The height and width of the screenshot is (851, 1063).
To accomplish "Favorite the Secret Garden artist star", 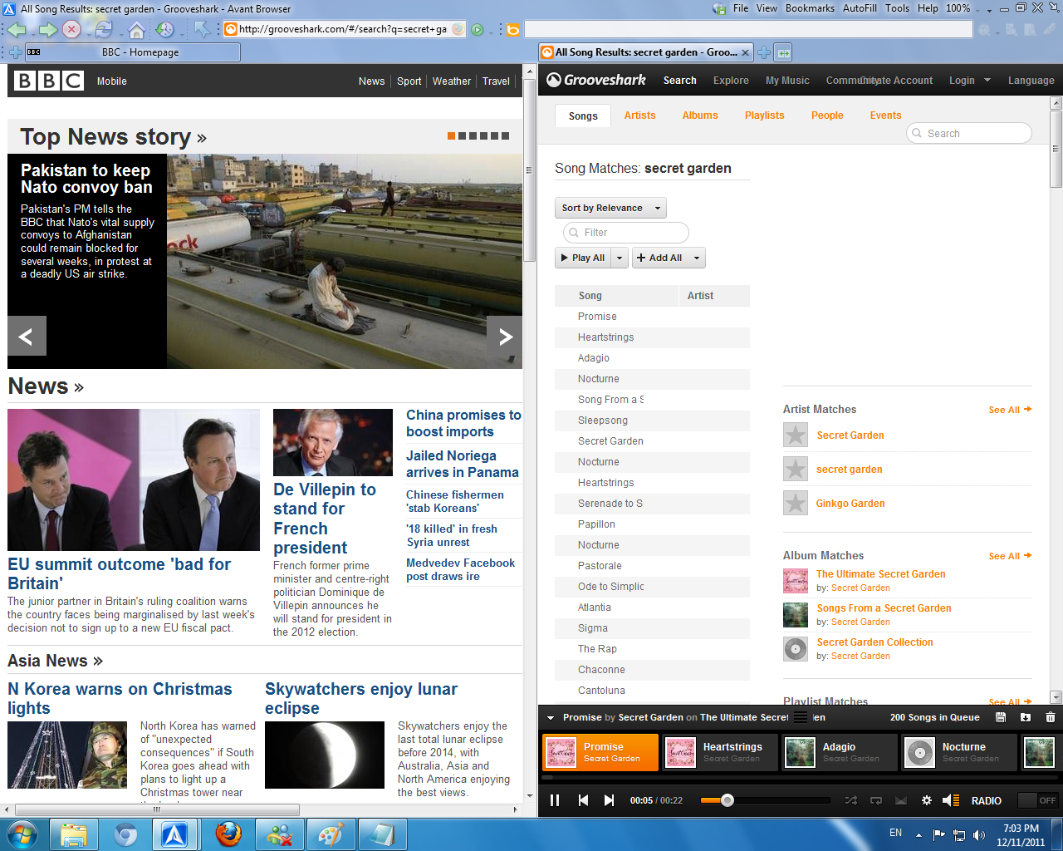I will 796,435.
